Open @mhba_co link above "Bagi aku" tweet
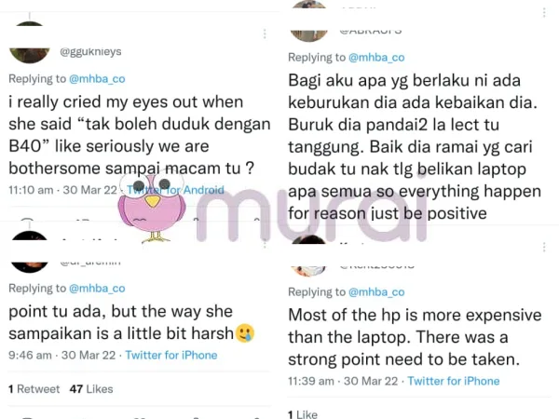Image resolution: width=559 pixels, height=419 pixels. point(376,58)
